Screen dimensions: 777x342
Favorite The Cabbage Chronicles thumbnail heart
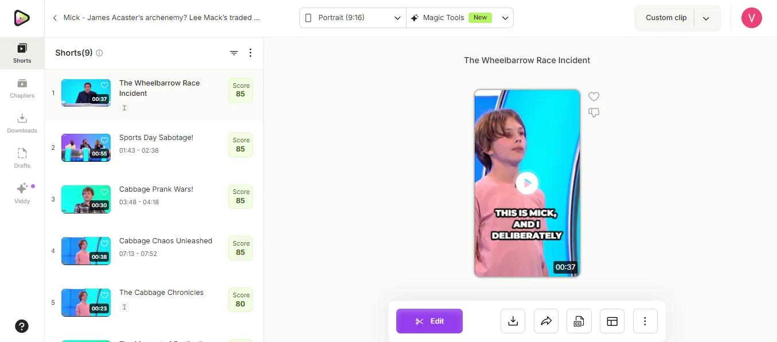click(104, 295)
